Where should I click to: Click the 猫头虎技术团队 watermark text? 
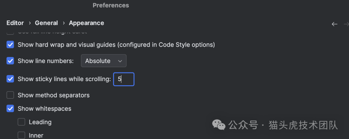point(303,125)
